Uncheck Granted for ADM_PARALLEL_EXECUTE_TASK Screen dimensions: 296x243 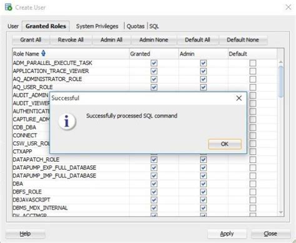(x=154, y=63)
